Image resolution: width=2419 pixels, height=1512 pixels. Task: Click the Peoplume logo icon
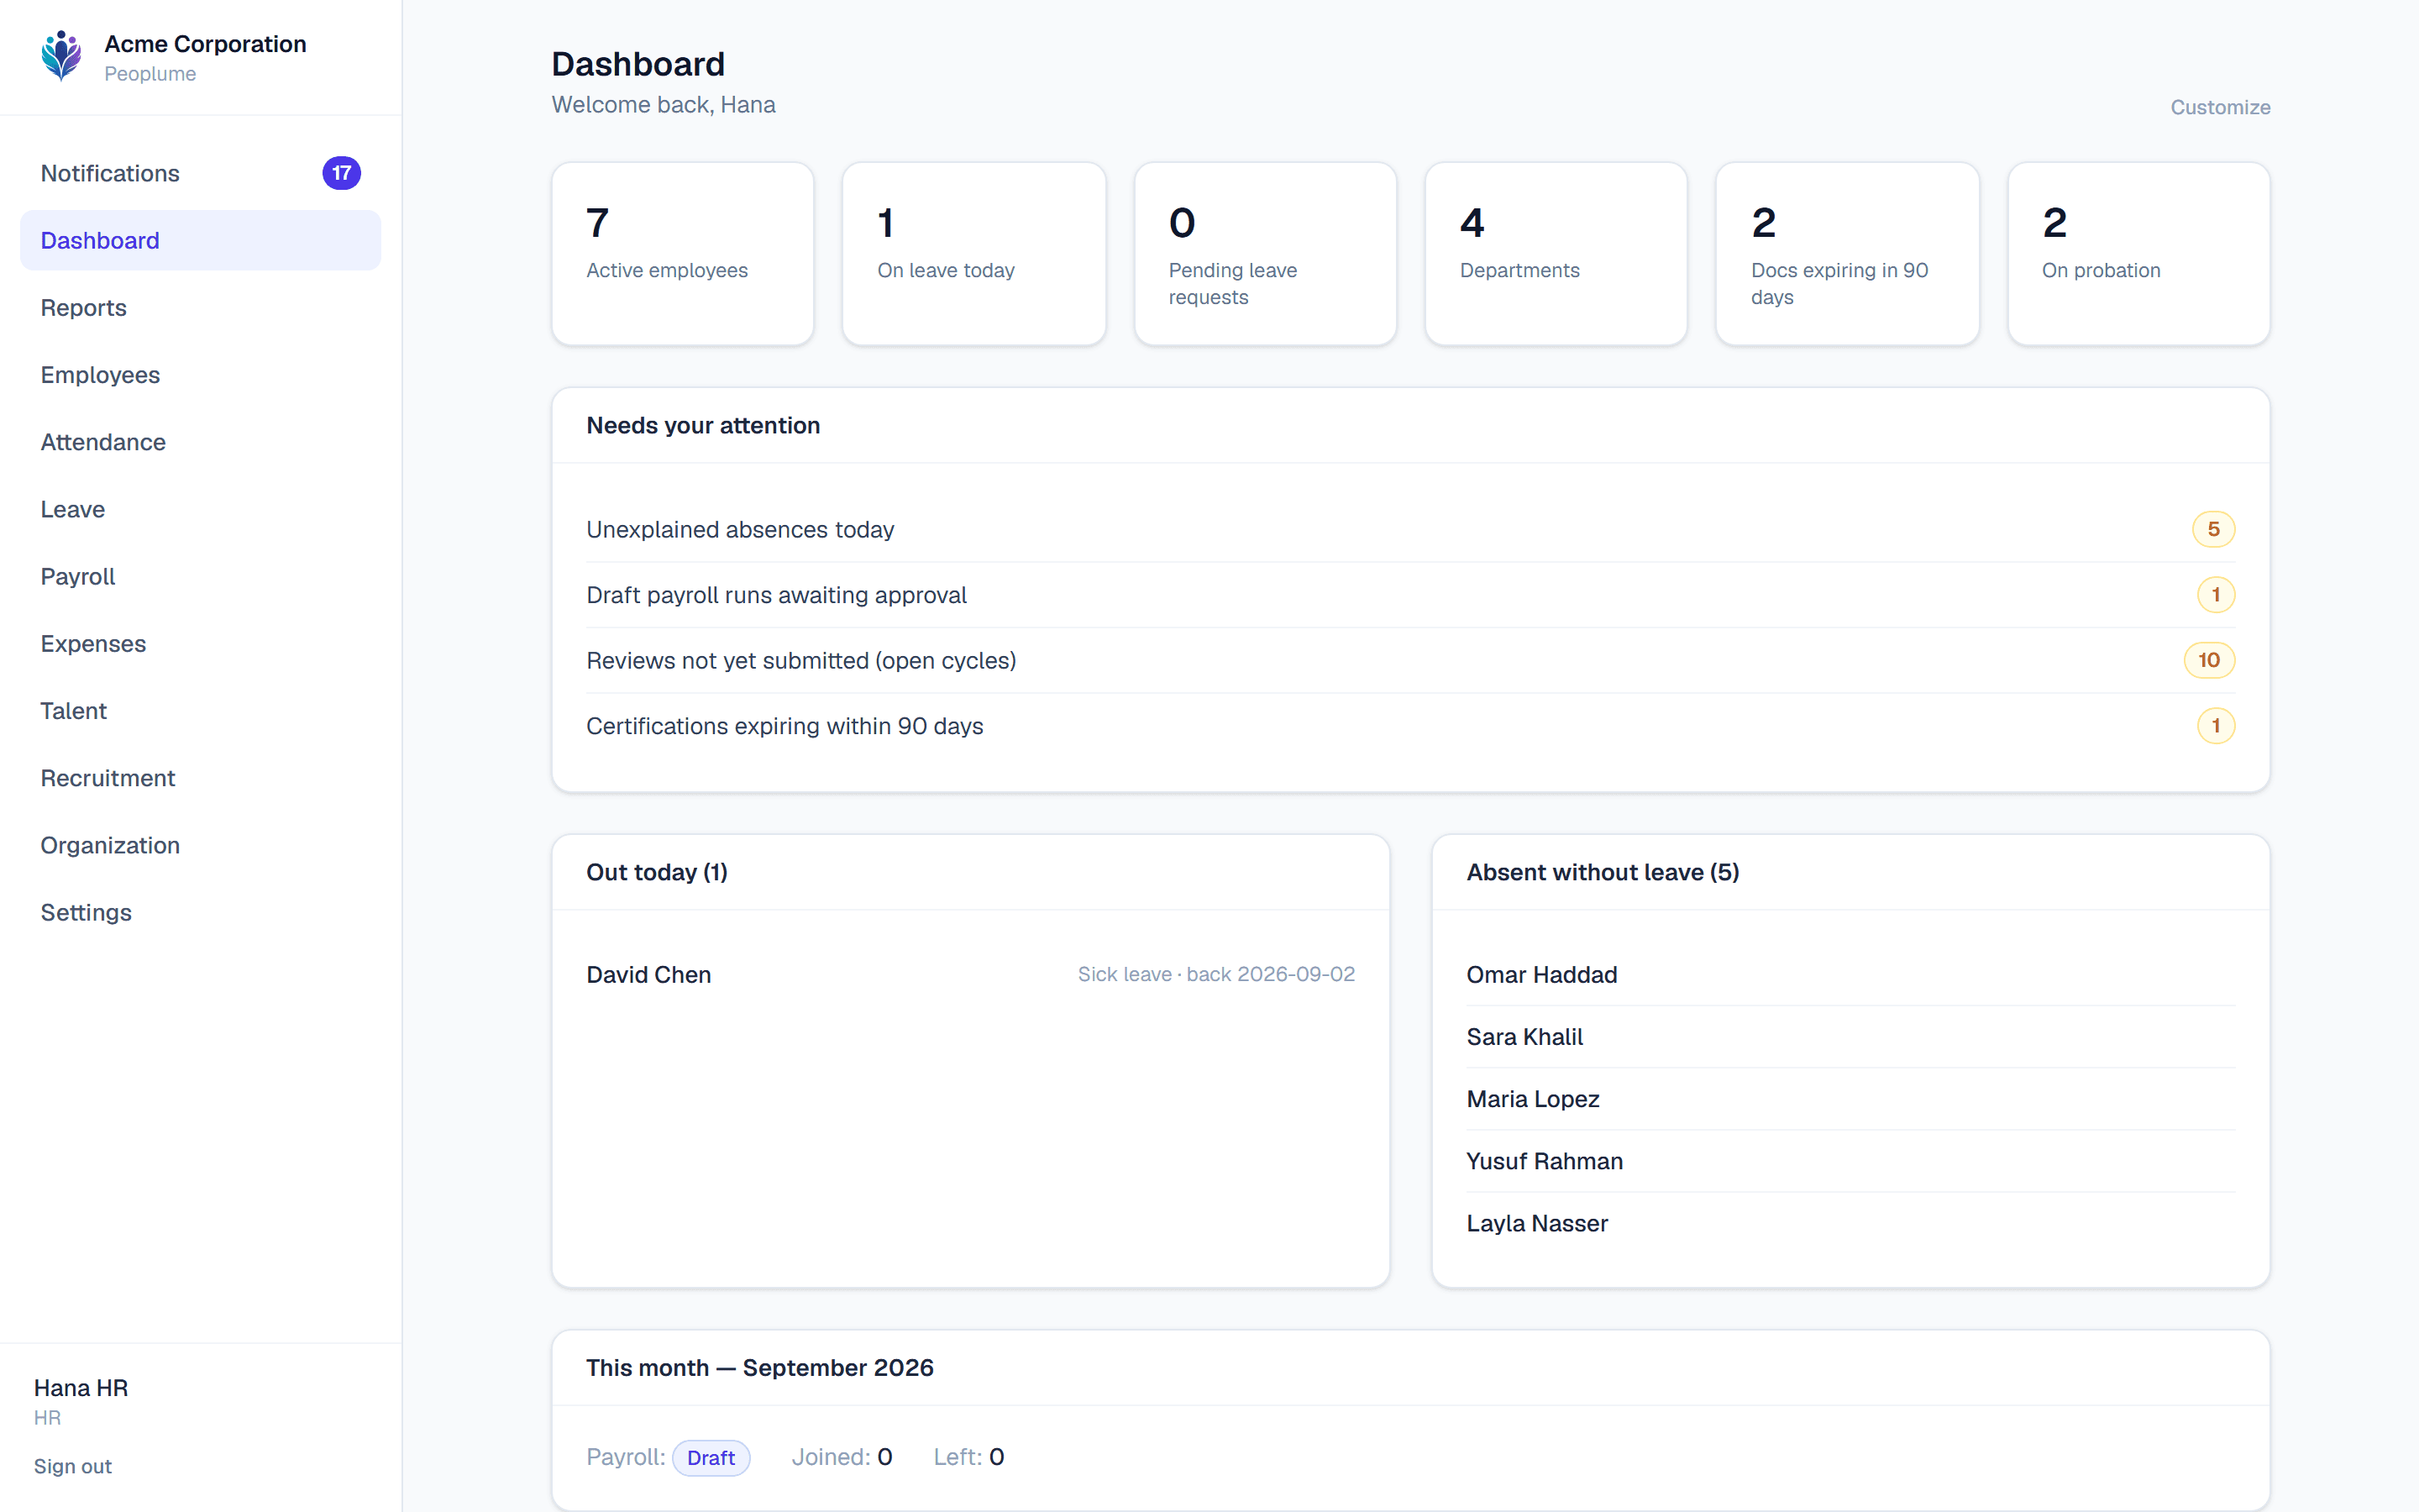[61, 56]
